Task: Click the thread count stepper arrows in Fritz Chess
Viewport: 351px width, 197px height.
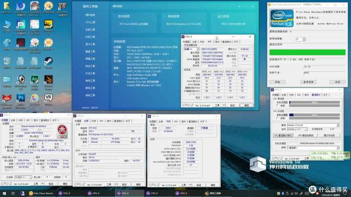Action: point(304,39)
